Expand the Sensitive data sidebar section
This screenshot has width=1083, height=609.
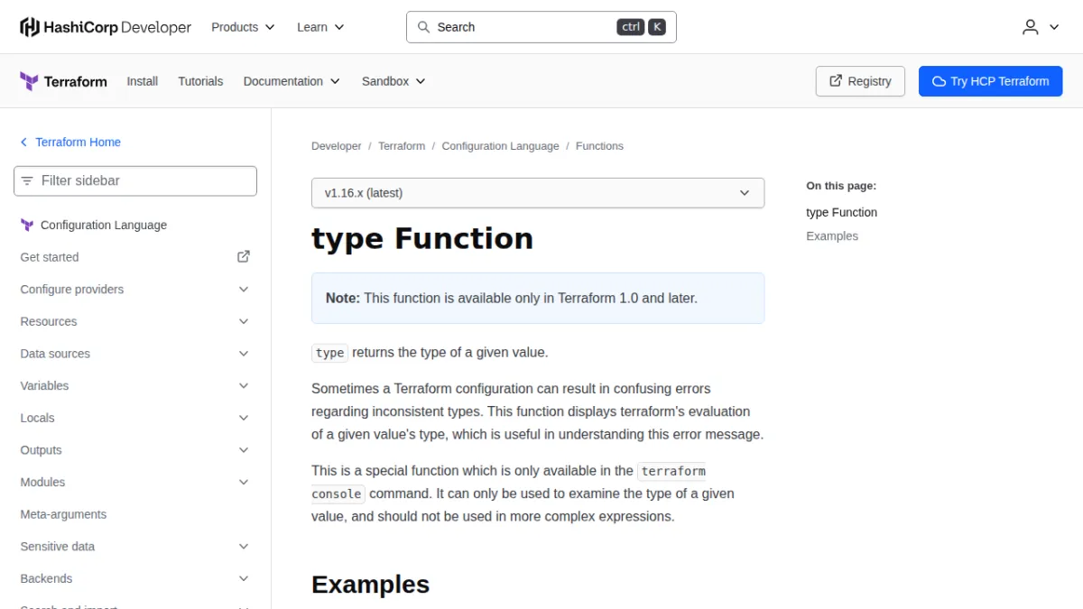[x=135, y=547]
